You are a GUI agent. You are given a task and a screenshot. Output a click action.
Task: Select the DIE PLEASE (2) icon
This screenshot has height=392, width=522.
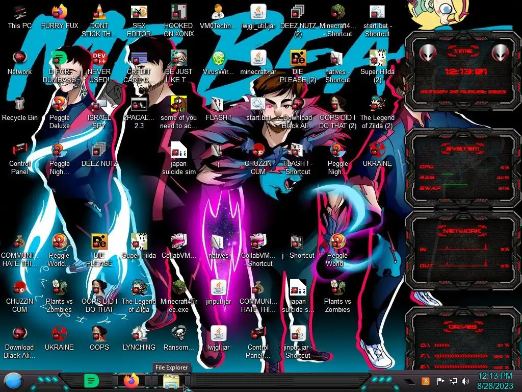298,67
